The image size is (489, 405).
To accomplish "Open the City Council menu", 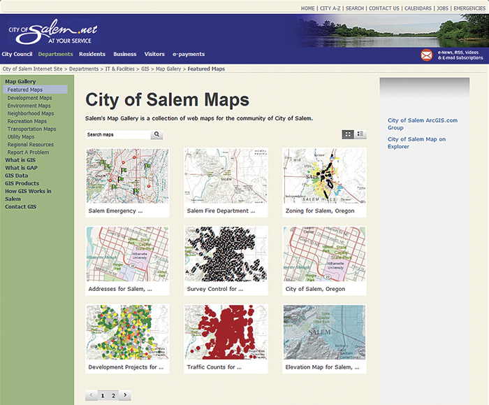I will pos(17,54).
